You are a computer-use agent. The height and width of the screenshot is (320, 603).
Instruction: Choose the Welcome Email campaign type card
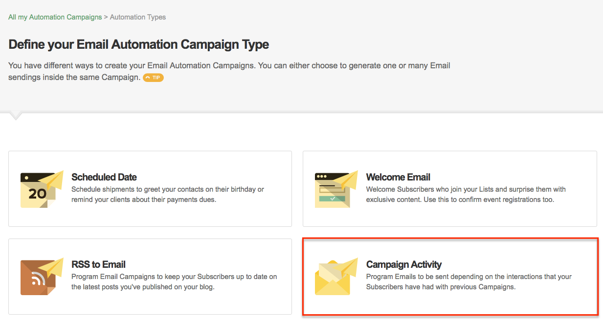[450, 189]
